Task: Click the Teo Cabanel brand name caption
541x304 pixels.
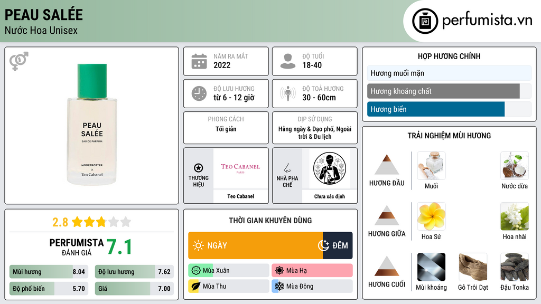Action: [240, 196]
